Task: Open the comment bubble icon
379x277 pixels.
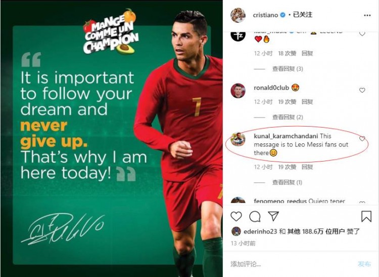Action: tap(255, 216)
